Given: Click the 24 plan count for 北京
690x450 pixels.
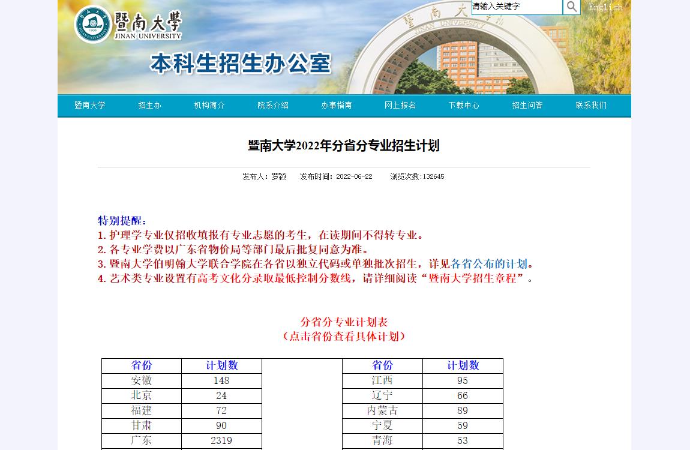Looking at the screenshot, I should [221, 395].
